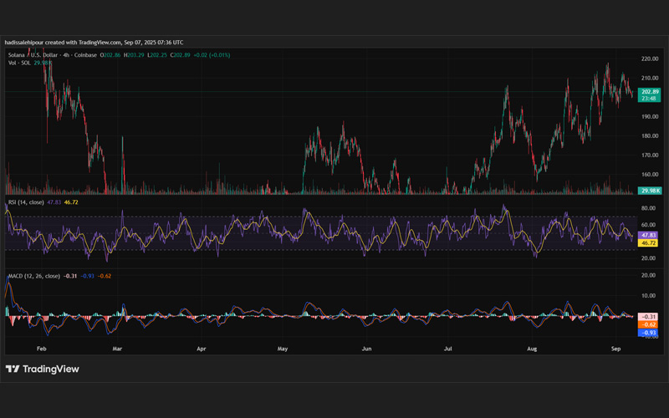Image resolution: width=669 pixels, height=418 pixels.
Task: Click the 60.00 label on RSI axis
Action: pyautogui.click(x=649, y=225)
